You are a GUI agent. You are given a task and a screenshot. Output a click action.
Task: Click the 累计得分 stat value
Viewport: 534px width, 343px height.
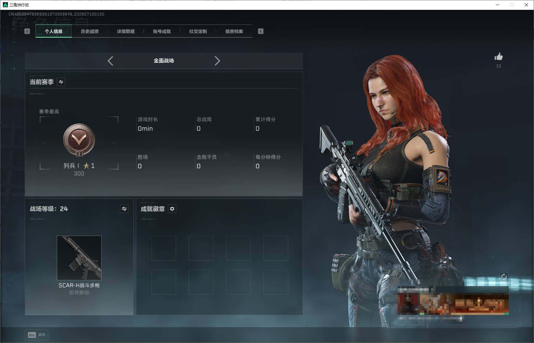(257, 128)
